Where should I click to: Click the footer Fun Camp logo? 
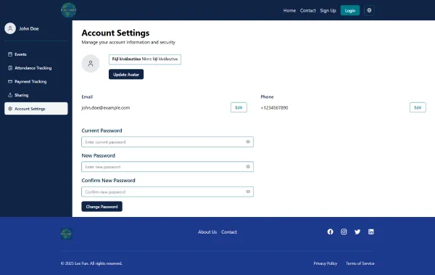66,234
